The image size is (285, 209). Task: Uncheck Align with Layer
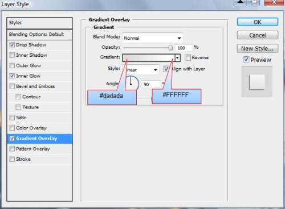166,69
